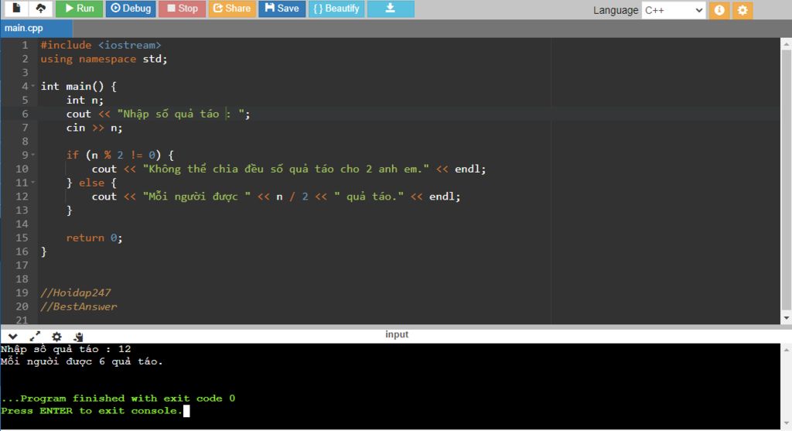The image size is (792, 431).
Task: Share the code
Action: 232,9
